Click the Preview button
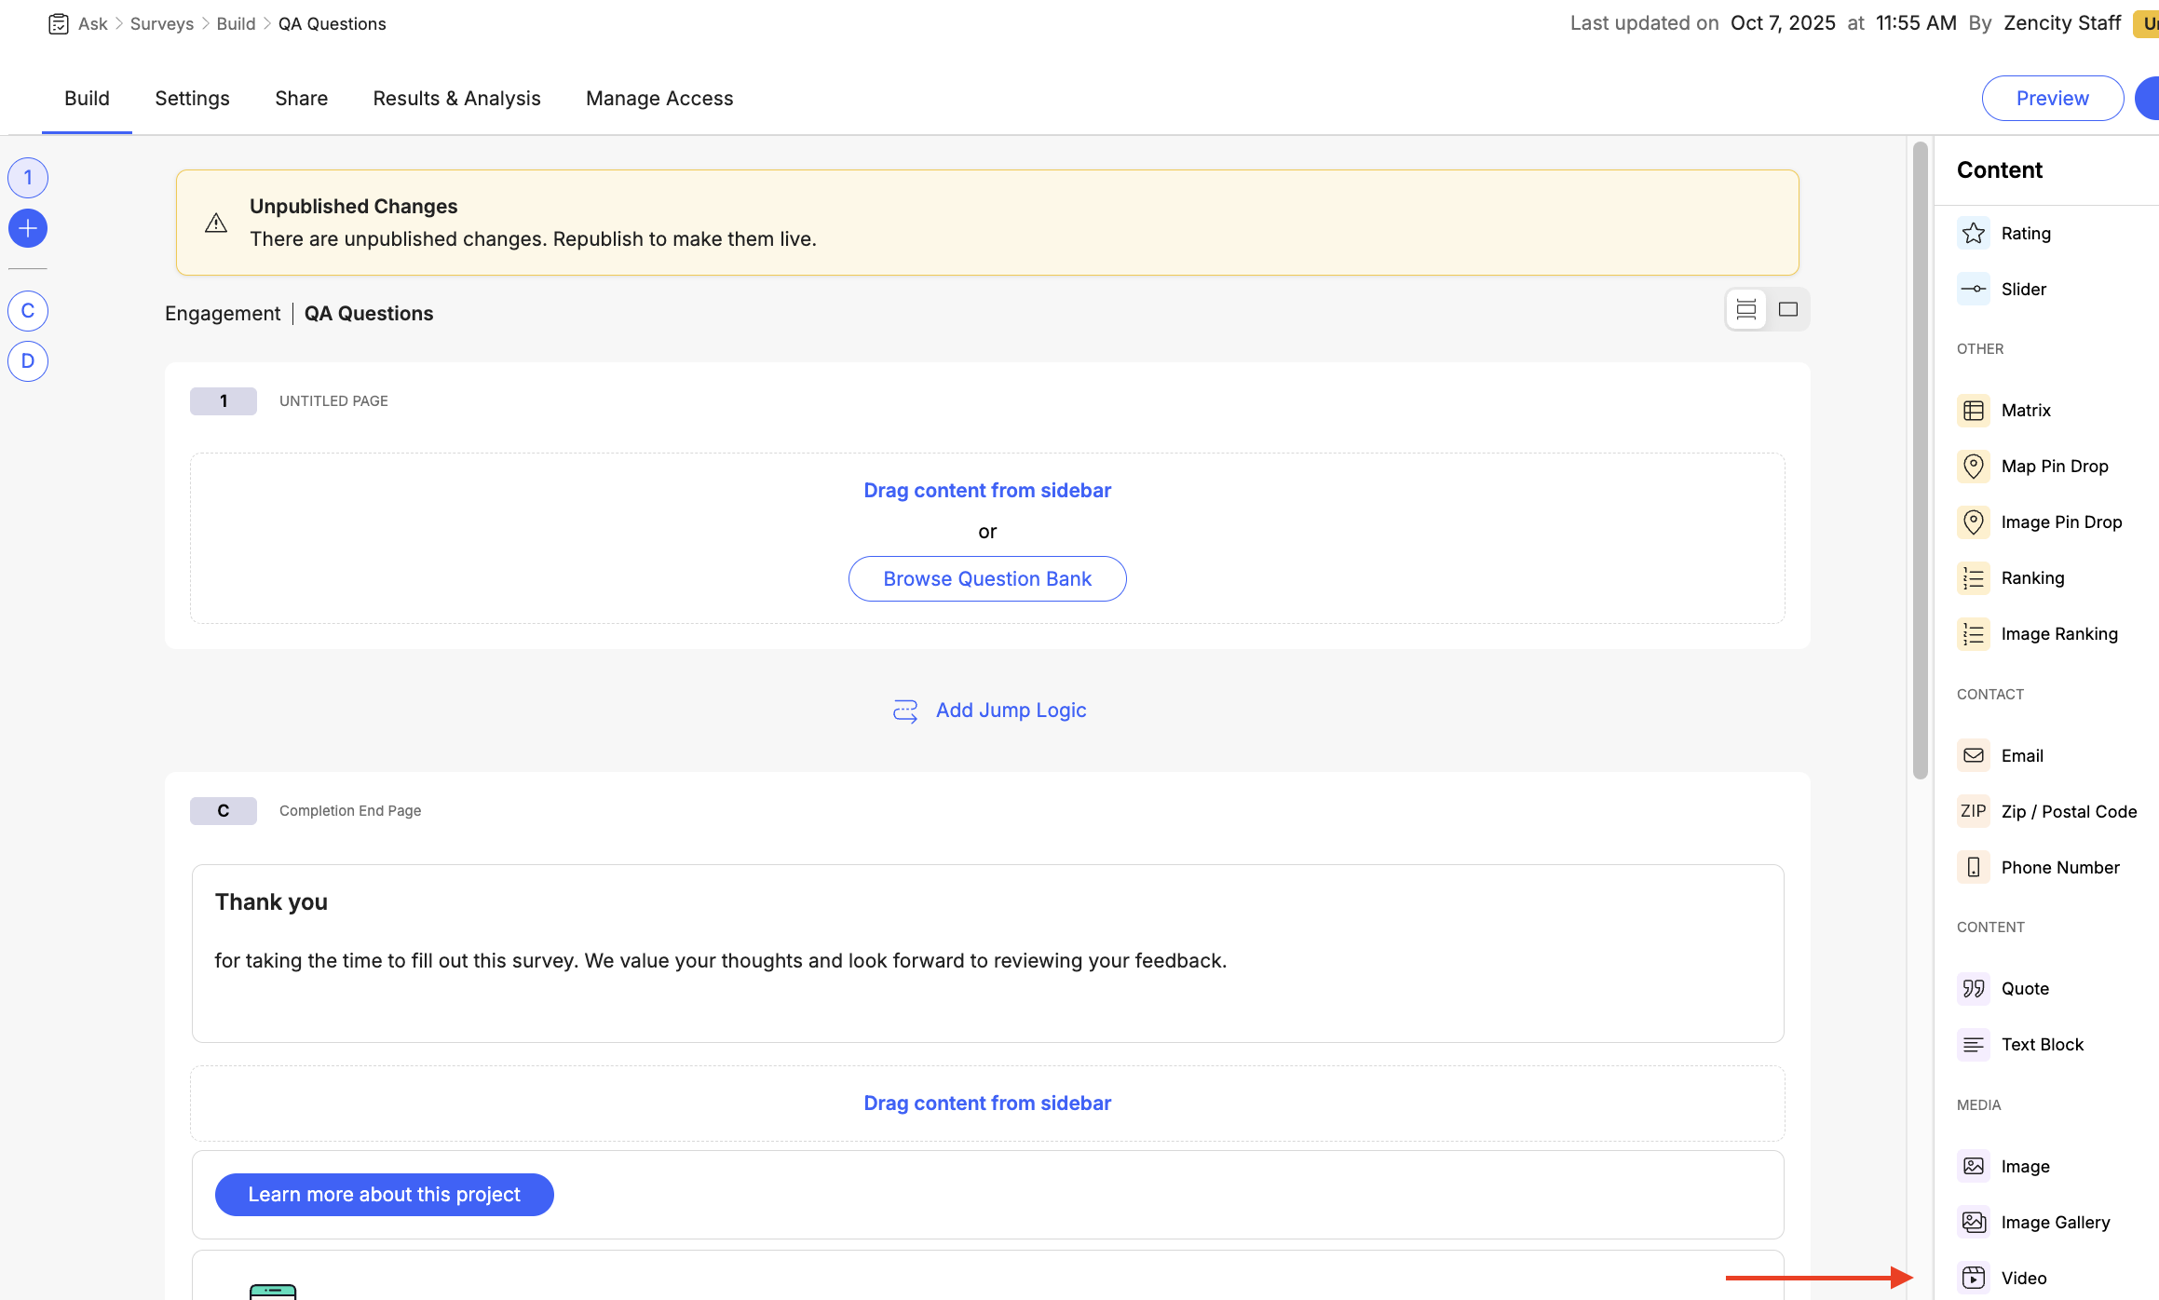Viewport: 2159px width, 1300px height. pos(2052,99)
